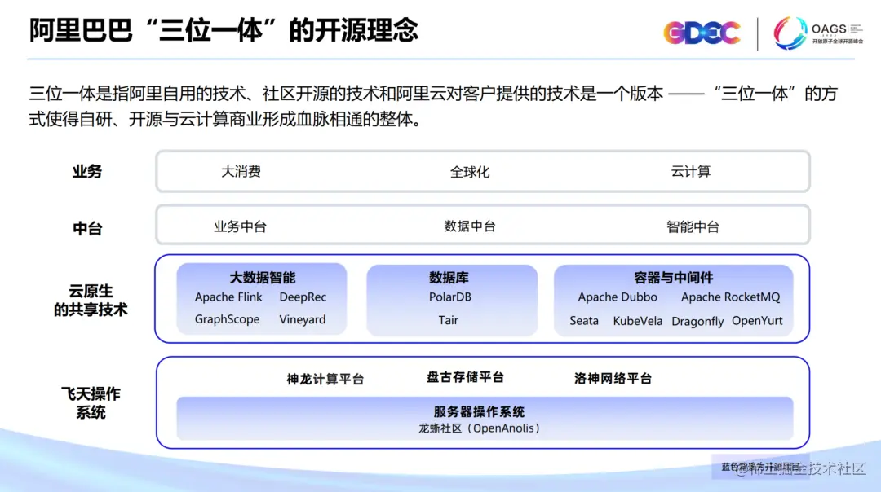The height and width of the screenshot is (492, 881).
Task: Click the 业务 row label
Action: (x=87, y=172)
